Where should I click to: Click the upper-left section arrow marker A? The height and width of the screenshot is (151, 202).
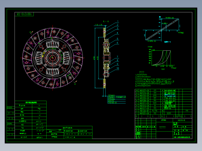[x=31, y=32]
